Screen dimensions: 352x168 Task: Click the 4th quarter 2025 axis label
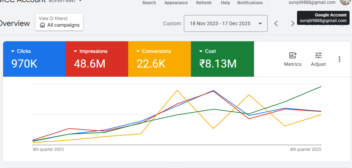305,149
